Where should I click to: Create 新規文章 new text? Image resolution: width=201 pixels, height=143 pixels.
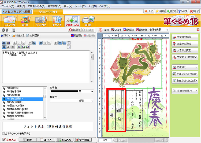click(x=18, y=35)
